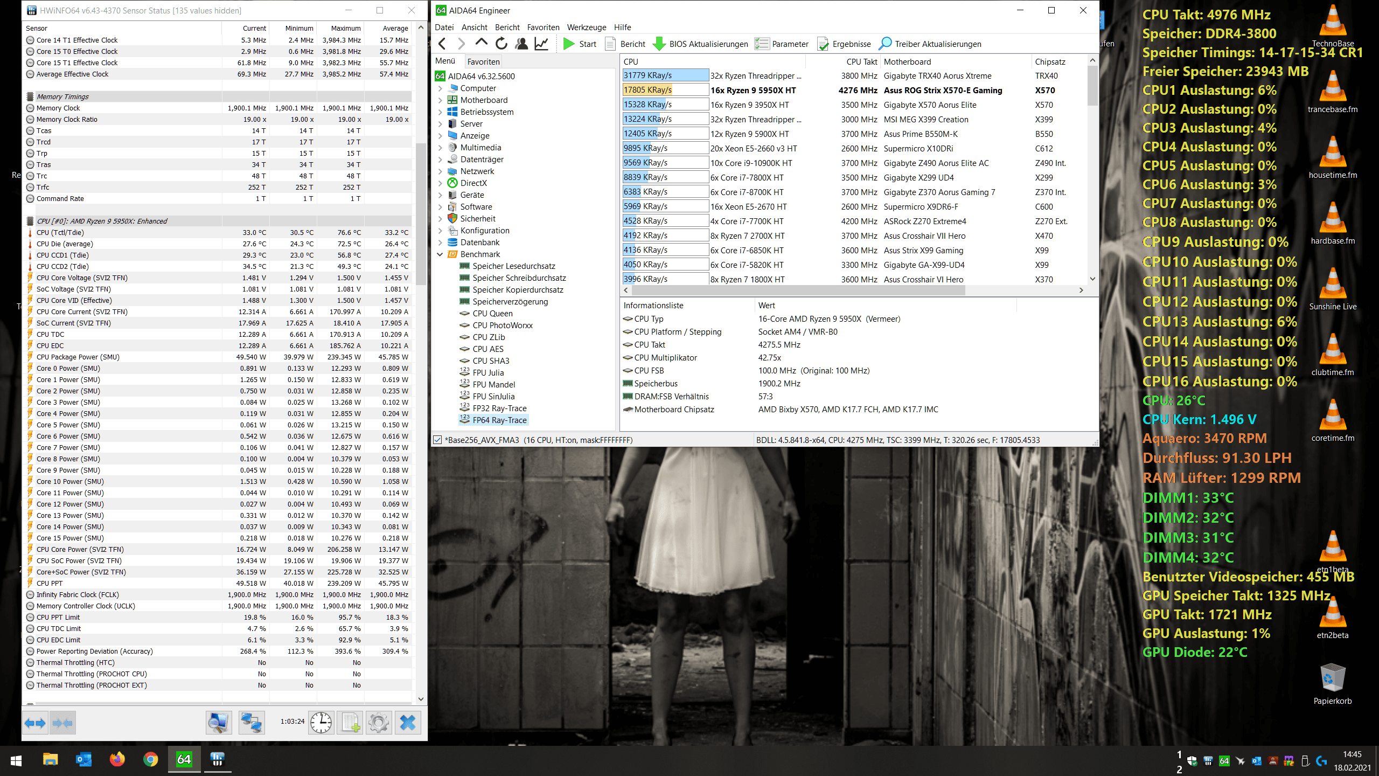1379x776 pixels.
Task: Open the Bericht report toolbar button
Action: pyautogui.click(x=625, y=44)
